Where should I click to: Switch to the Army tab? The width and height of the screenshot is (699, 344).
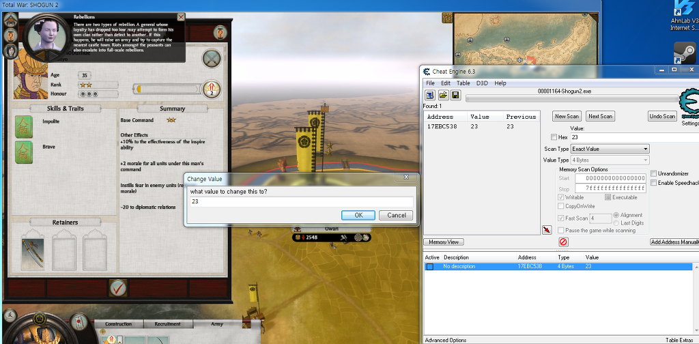click(216, 324)
